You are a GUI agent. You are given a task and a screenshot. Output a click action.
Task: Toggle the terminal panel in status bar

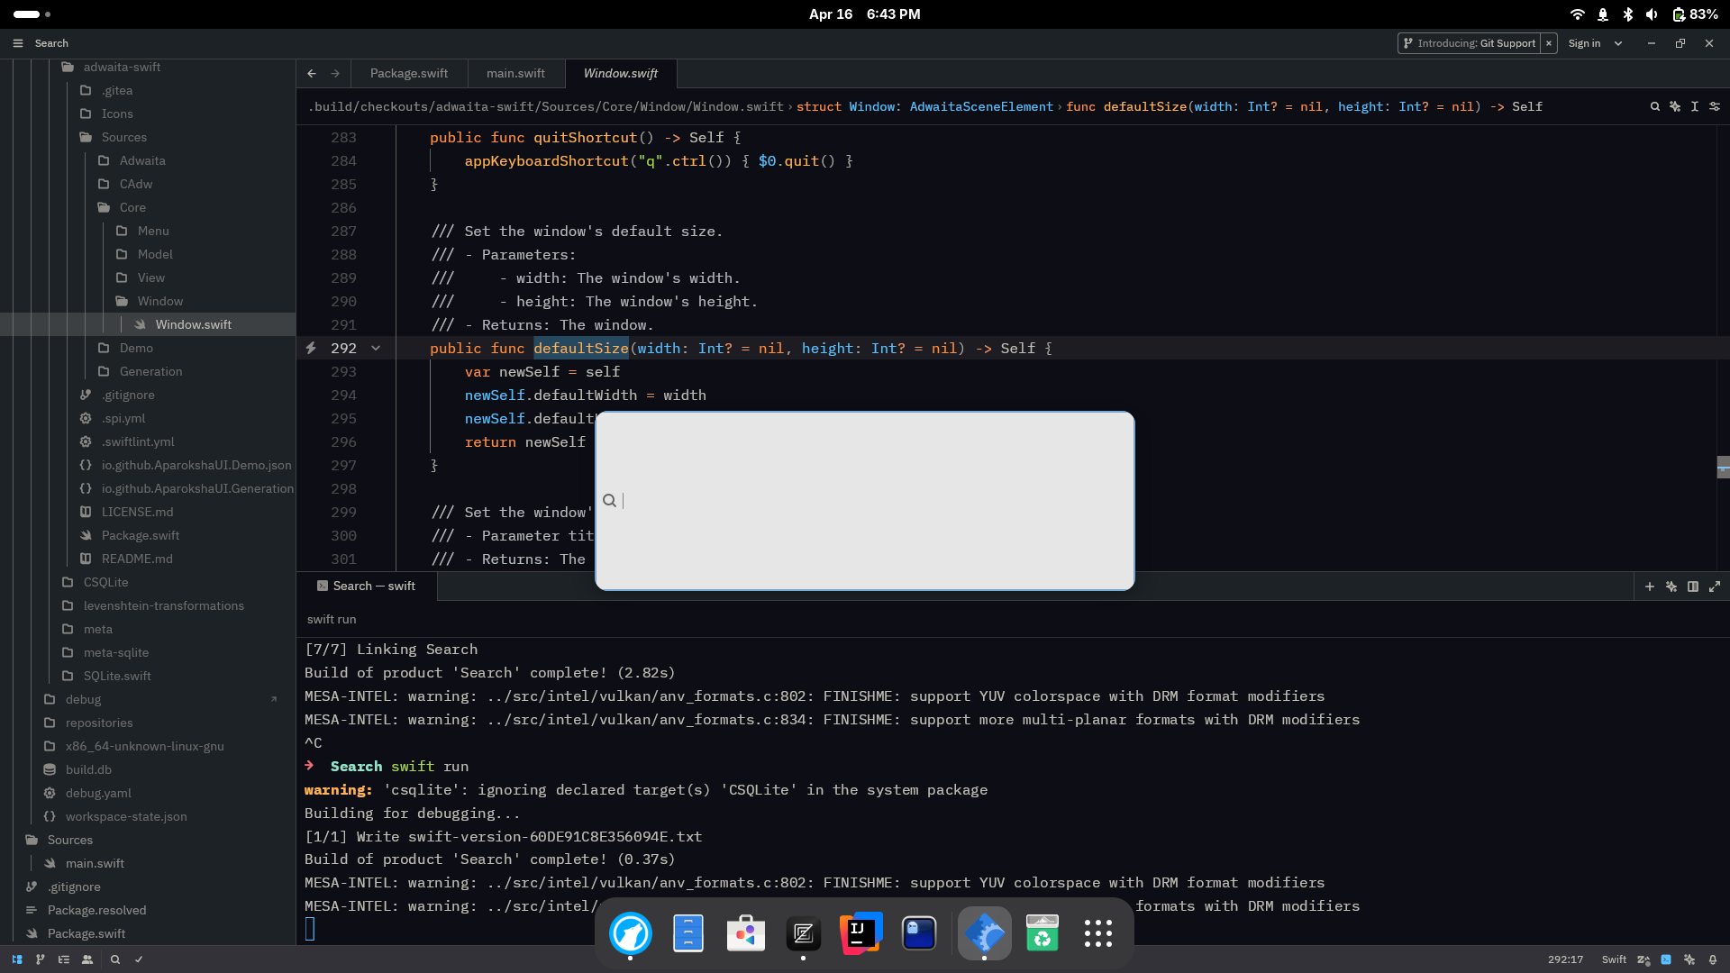pyautogui.click(x=1666, y=959)
